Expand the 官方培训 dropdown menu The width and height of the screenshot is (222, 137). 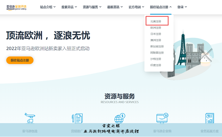[x=136, y=7]
